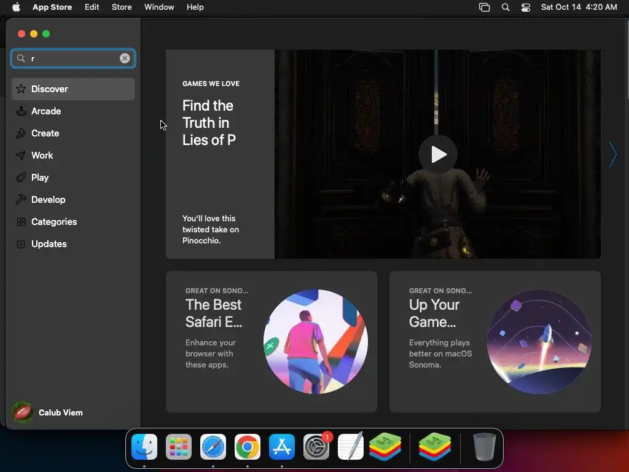This screenshot has height=472, width=629.
Task: Launch Safari from the Dock
Action: click(x=213, y=447)
